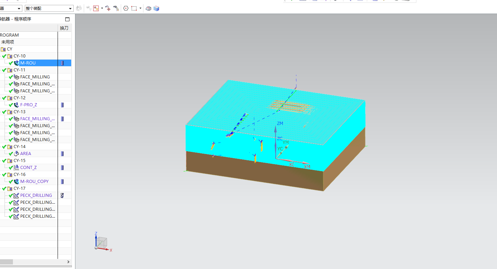Click the CY-10 program folder icon
497x269 pixels.
10,56
